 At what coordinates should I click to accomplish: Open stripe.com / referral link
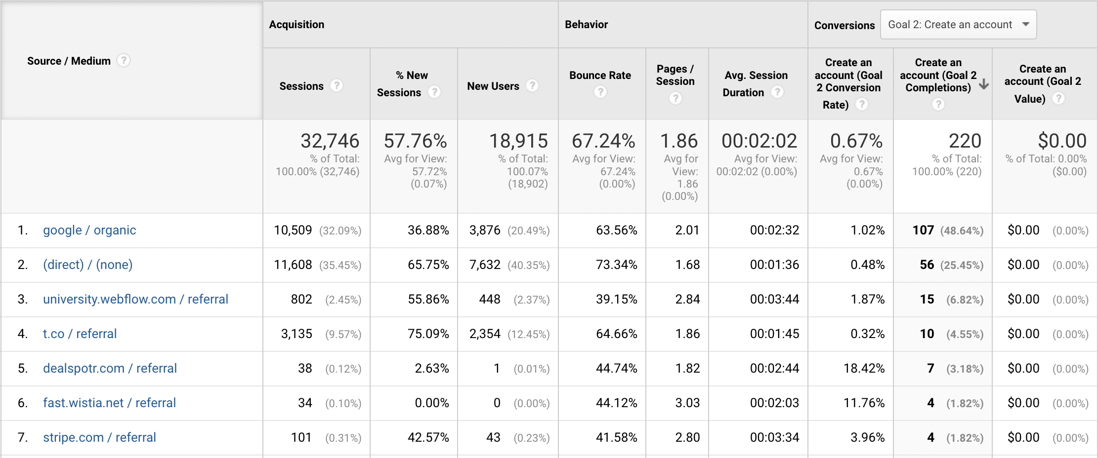pyautogui.click(x=99, y=438)
